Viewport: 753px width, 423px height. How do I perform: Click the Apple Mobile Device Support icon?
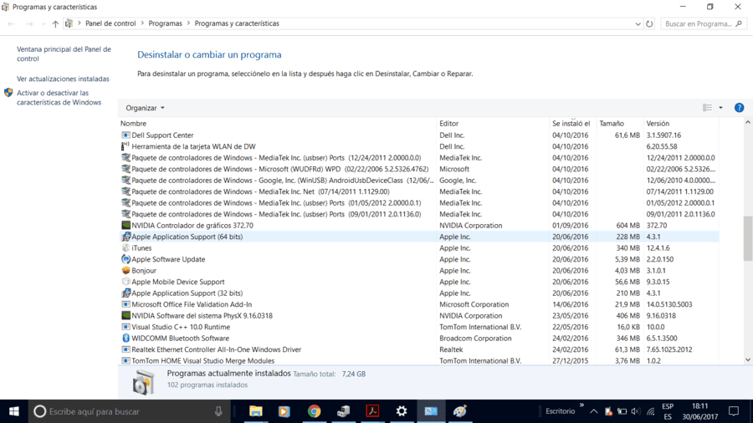click(125, 282)
